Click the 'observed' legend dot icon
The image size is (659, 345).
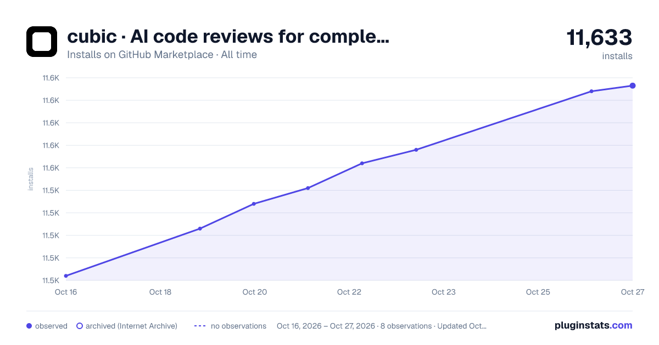pos(29,326)
